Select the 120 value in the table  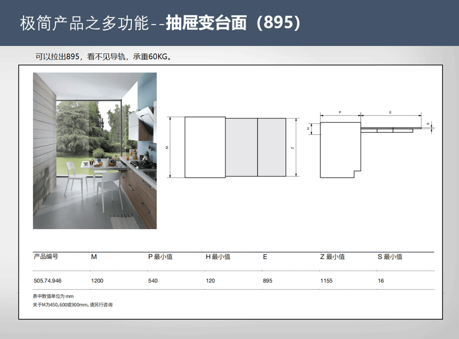pyautogui.click(x=210, y=281)
